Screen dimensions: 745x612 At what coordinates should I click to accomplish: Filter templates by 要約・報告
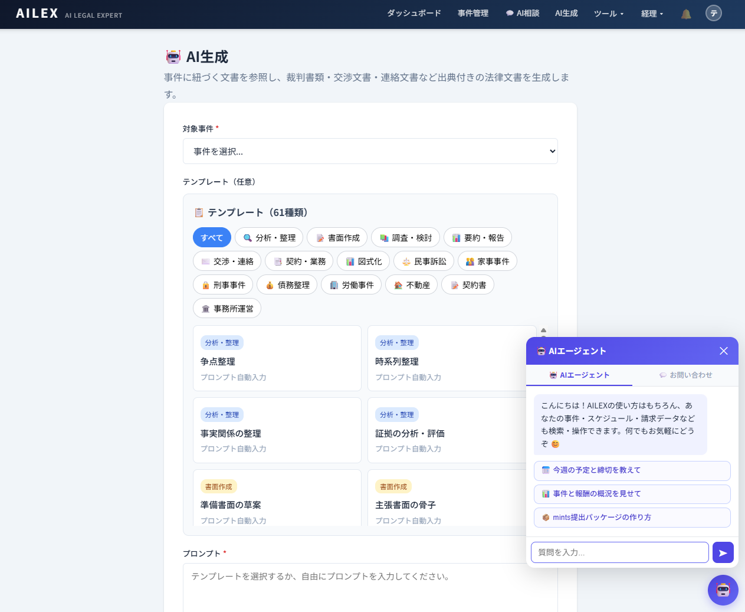(478, 237)
